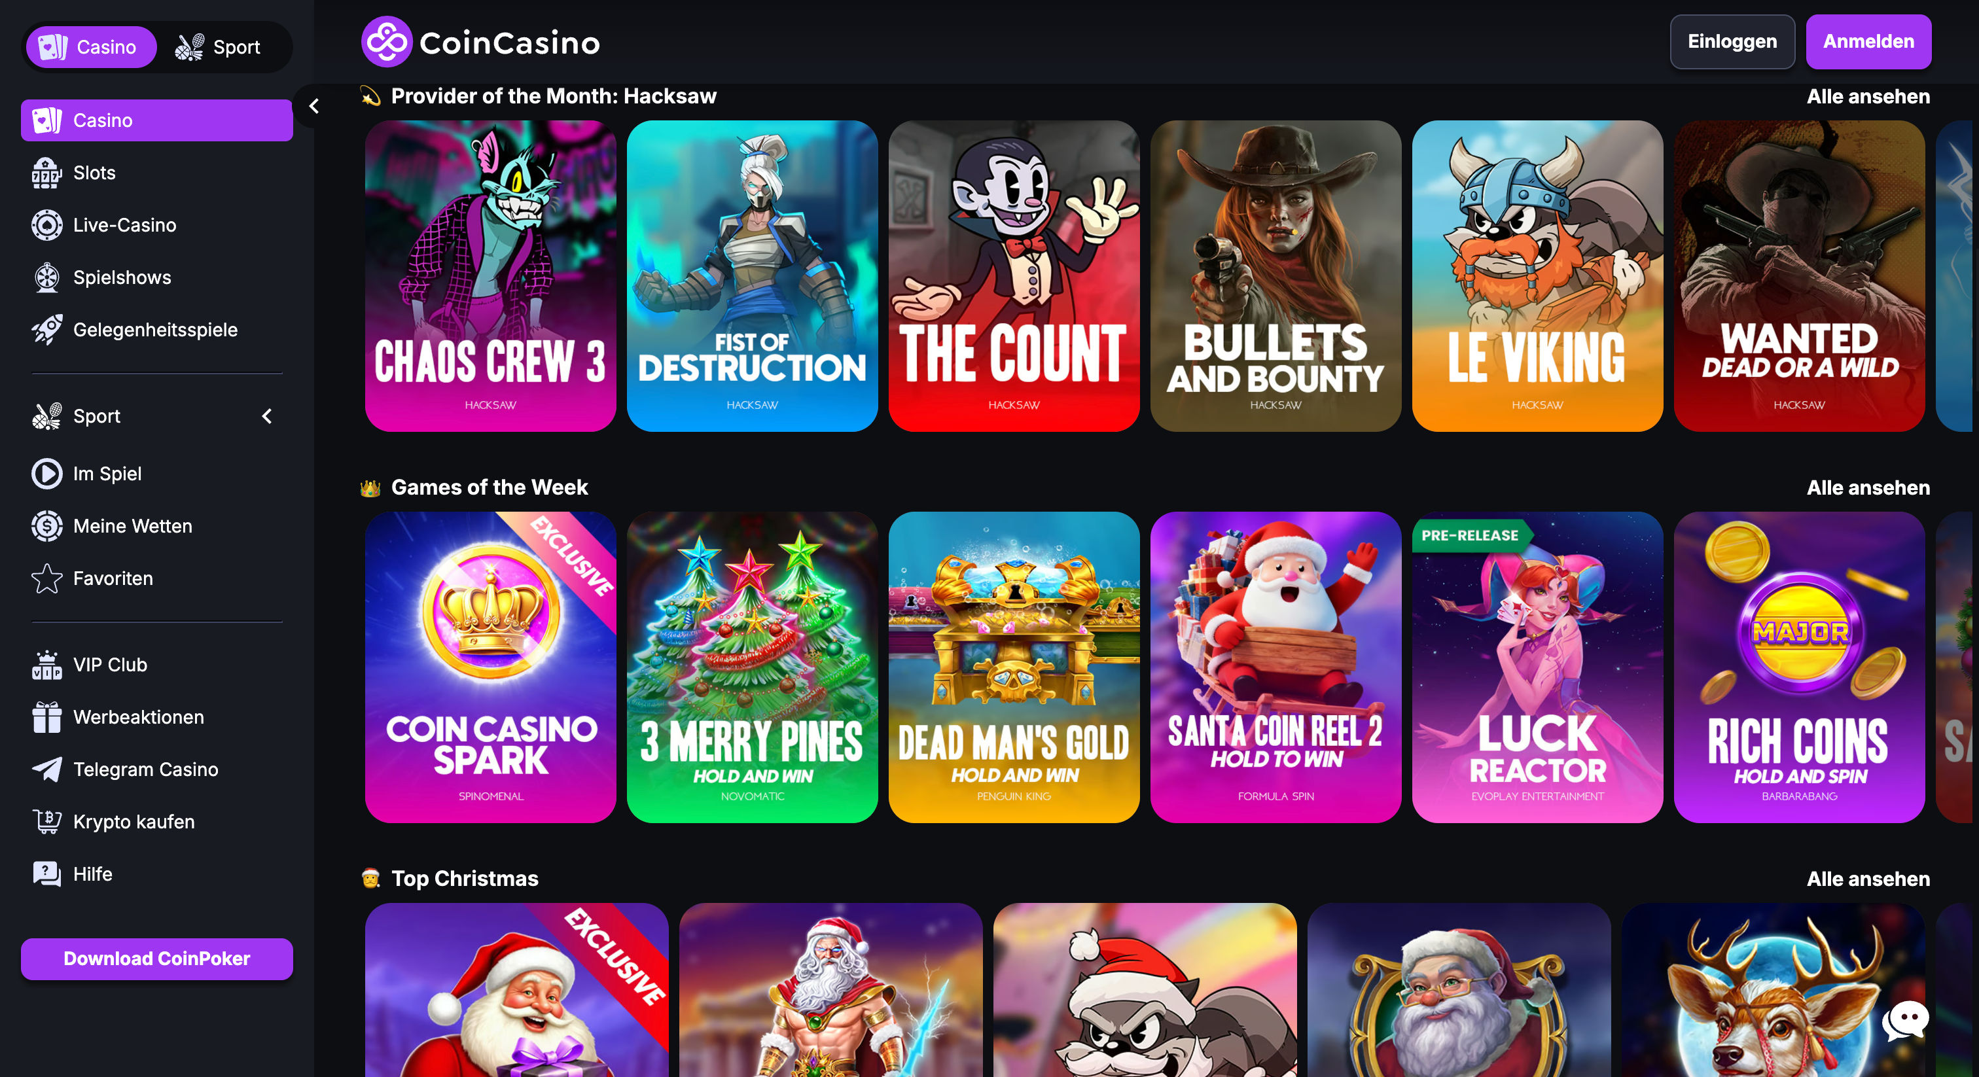Image resolution: width=1979 pixels, height=1077 pixels.
Task: Collapse the sidebar with the arrow
Action: pos(313,106)
